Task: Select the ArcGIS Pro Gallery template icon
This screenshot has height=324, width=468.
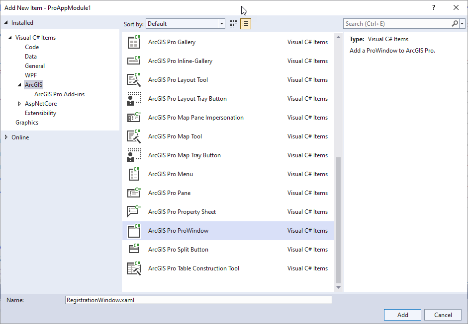Action: tap(133, 42)
